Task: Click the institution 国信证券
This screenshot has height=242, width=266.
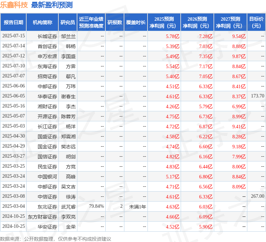Action: click(x=47, y=157)
